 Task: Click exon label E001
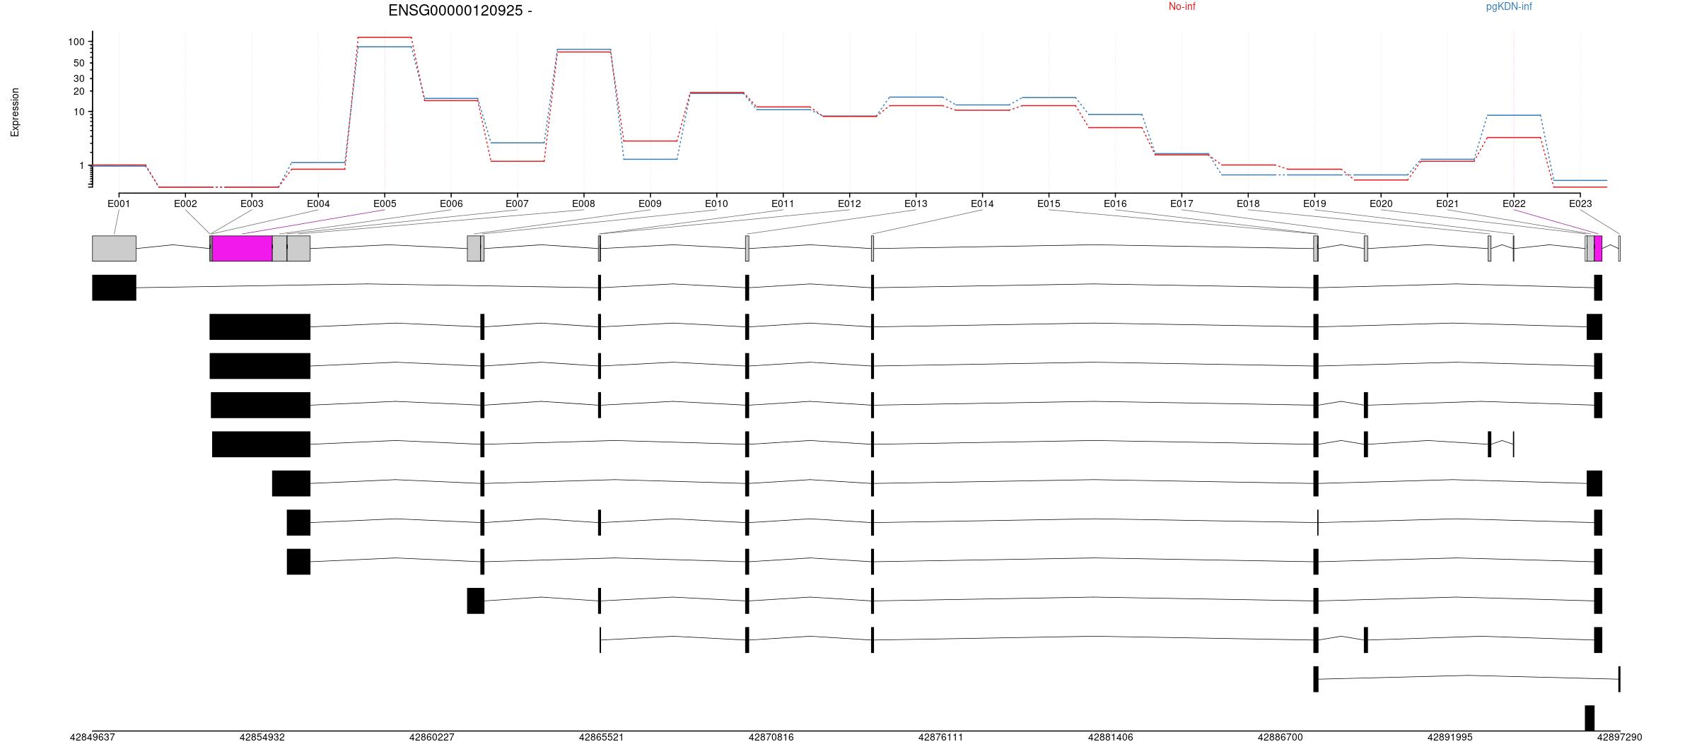(119, 204)
